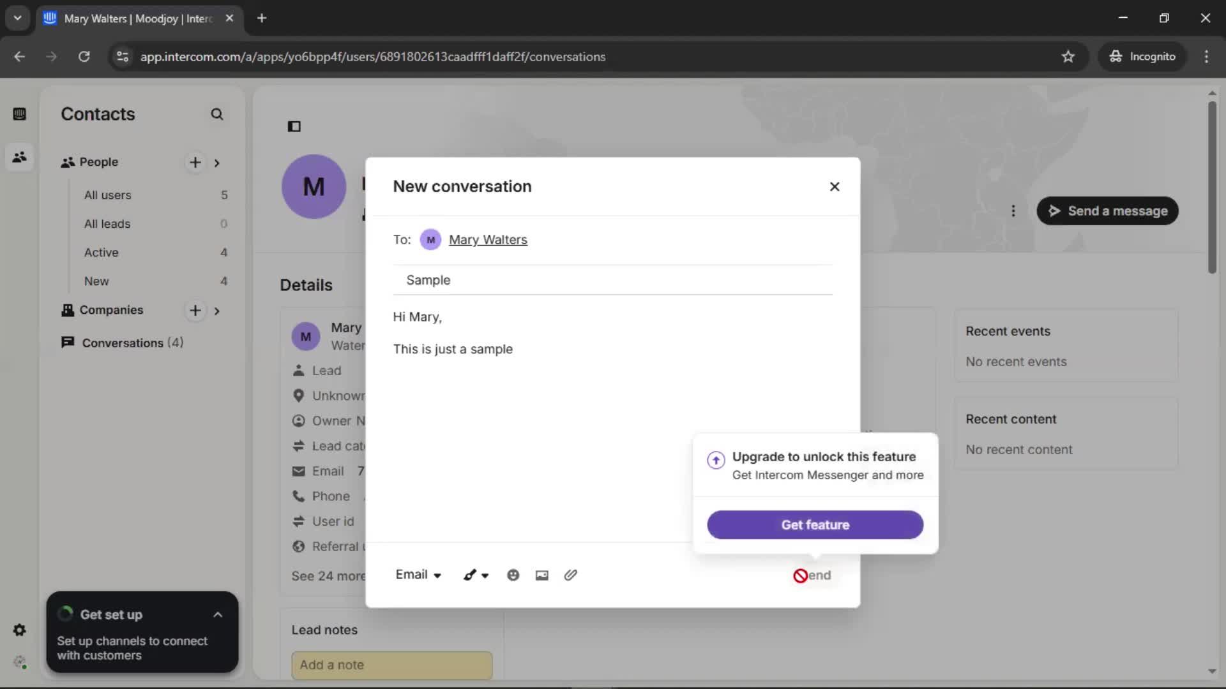Click Send a message button
The width and height of the screenshot is (1226, 689).
coord(1108,211)
